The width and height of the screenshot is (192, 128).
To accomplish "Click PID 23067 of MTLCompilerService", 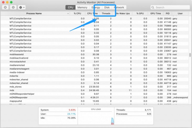I will click(168, 51).
